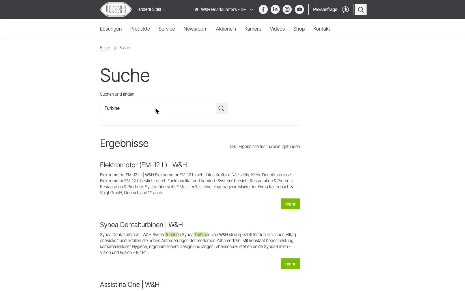This screenshot has width=465, height=291.
Task: Open the Instagram icon in header
Action: pyautogui.click(x=287, y=9)
